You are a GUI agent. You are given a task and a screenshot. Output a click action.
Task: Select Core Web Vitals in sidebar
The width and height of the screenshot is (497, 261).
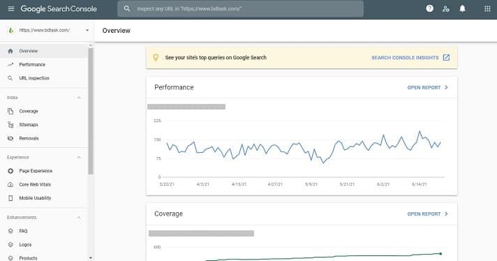click(x=44, y=185)
